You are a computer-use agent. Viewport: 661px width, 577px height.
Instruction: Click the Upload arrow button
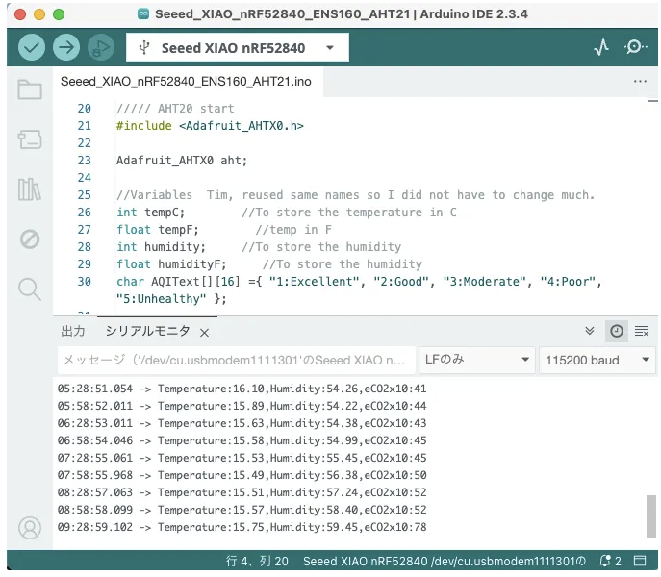pyautogui.click(x=66, y=47)
